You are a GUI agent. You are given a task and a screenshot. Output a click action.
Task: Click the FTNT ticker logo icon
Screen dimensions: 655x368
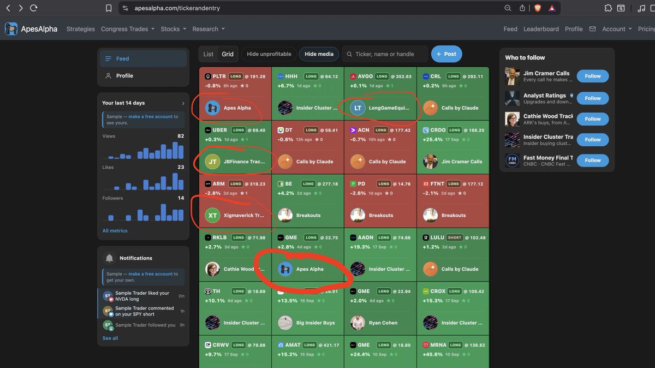point(426,184)
